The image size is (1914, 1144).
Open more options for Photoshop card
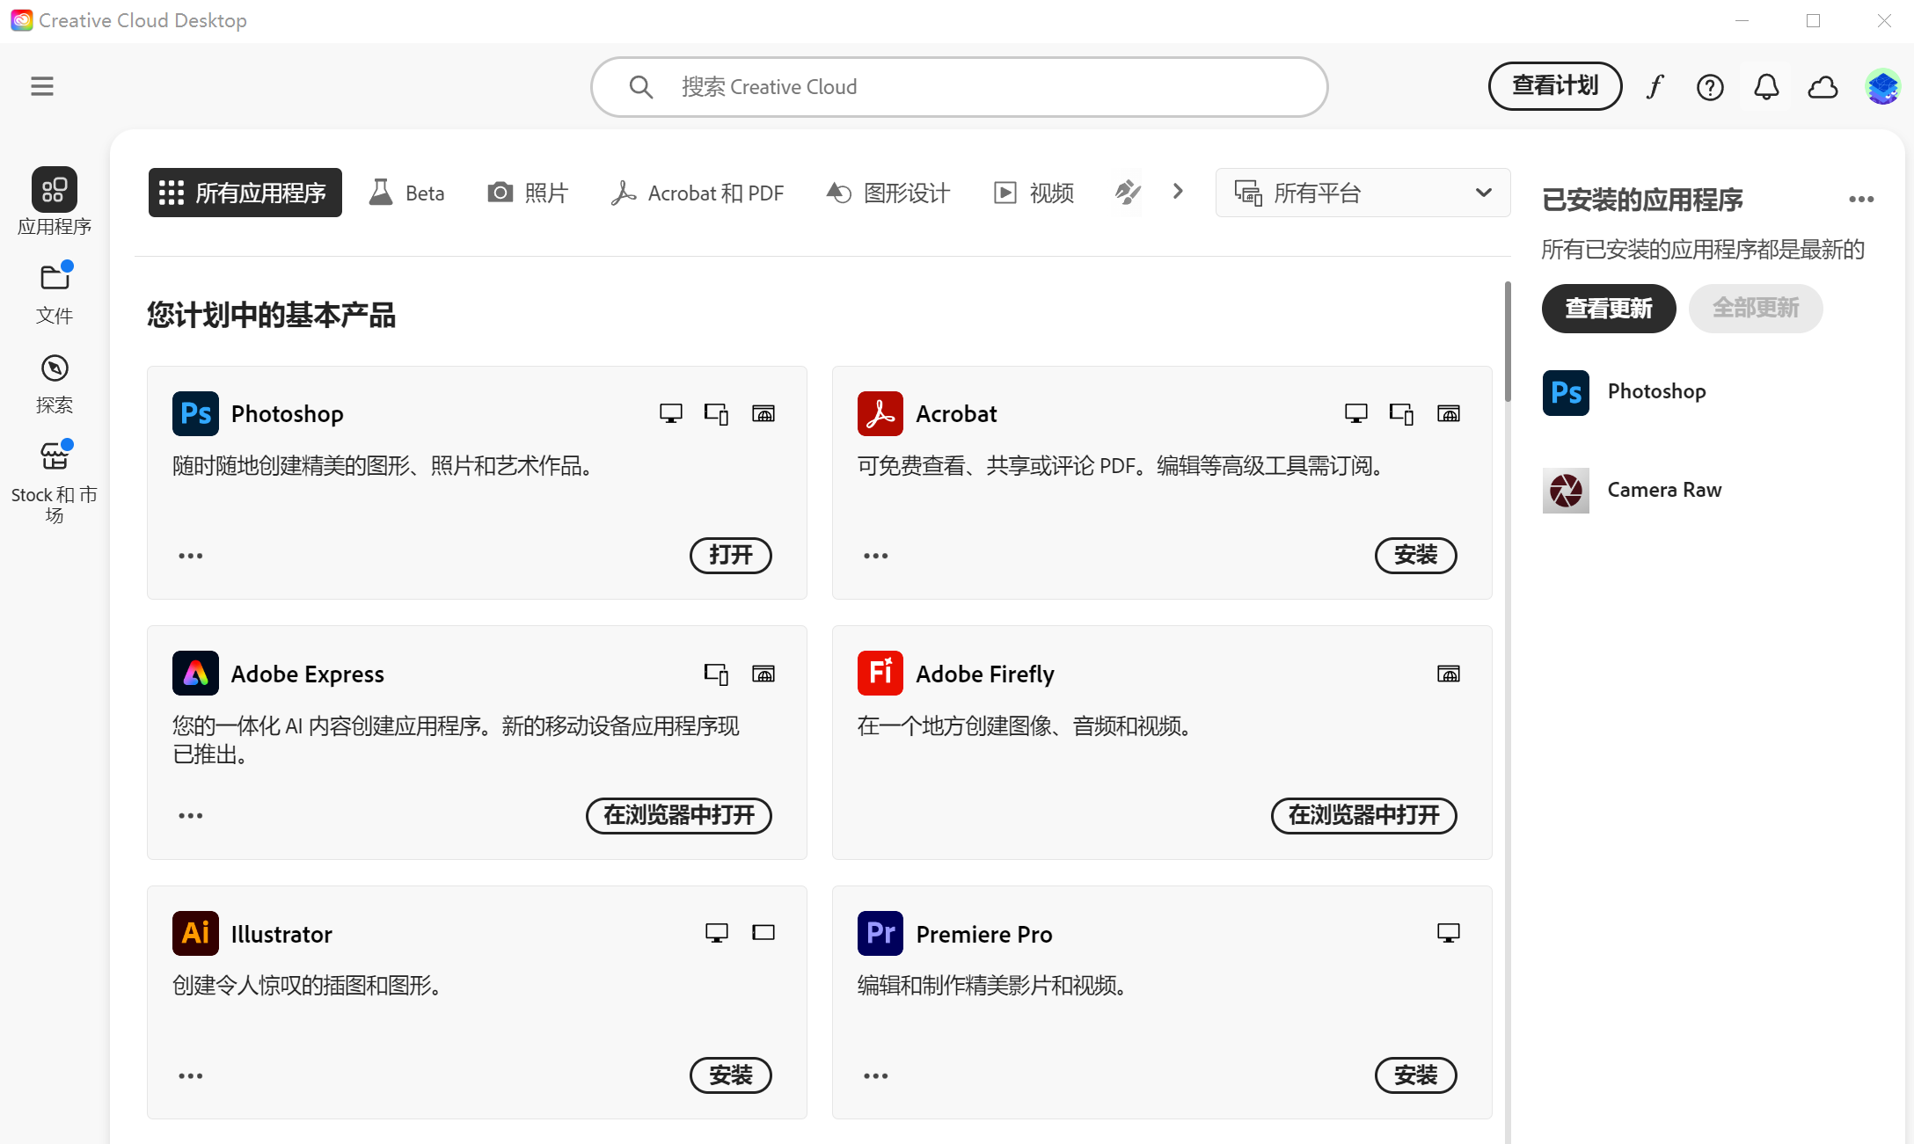(191, 556)
